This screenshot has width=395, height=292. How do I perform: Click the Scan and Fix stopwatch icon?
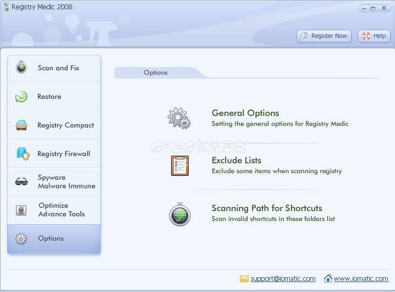point(21,67)
